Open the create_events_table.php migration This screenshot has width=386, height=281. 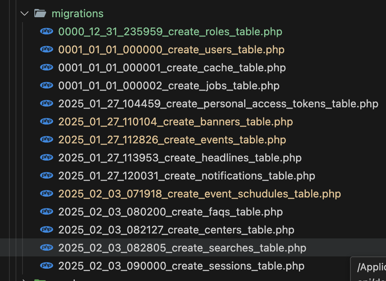[x=172, y=140]
